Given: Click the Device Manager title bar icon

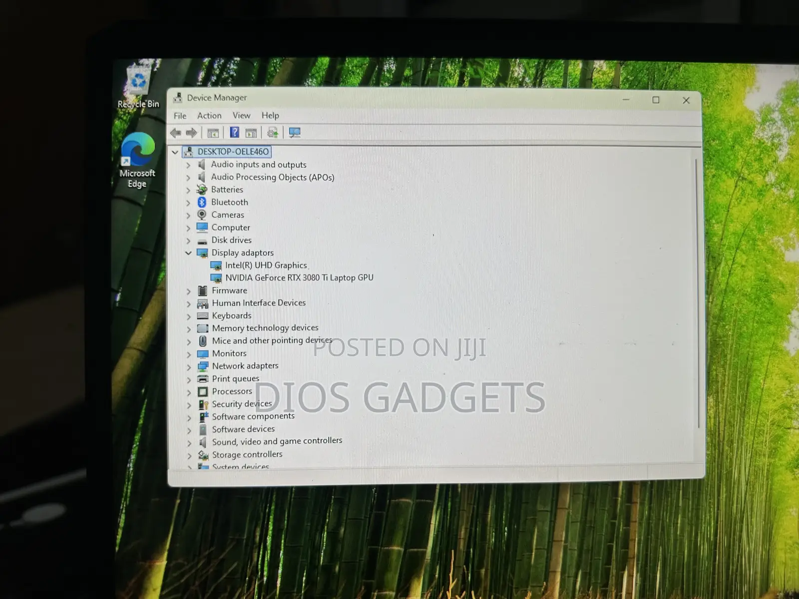Looking at the screenshot, I should [178, 98].
